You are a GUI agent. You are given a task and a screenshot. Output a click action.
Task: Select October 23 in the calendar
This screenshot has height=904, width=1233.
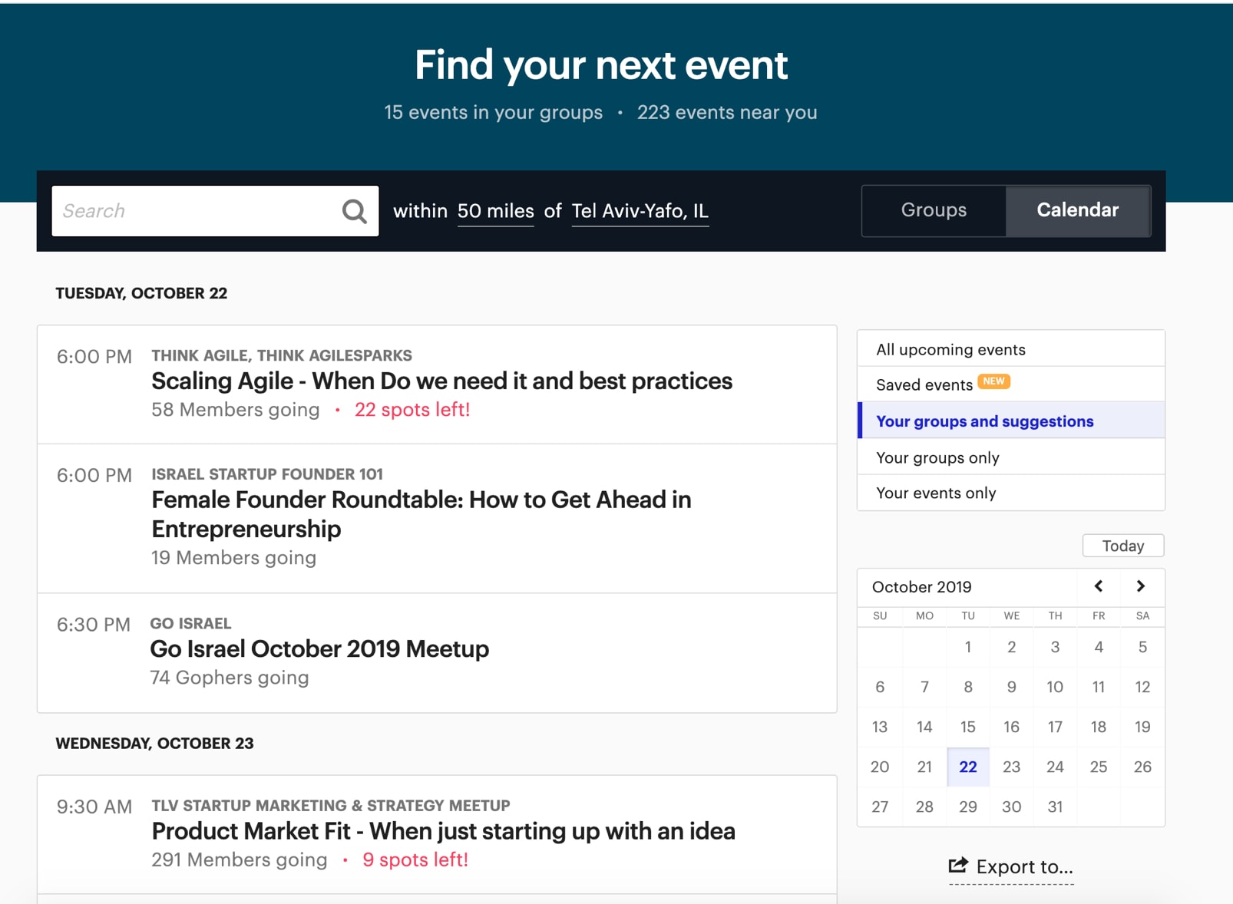[1012, 767]
